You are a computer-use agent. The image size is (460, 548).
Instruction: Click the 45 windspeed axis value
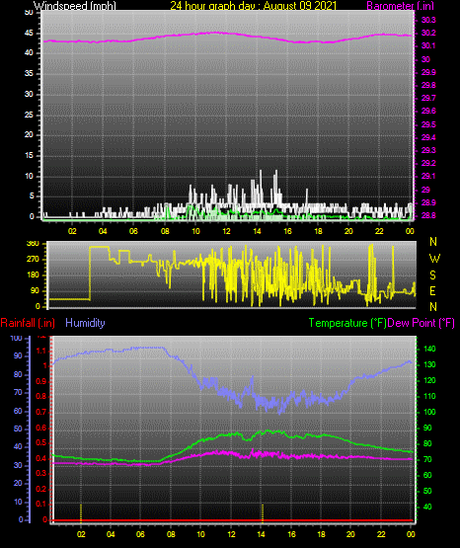click(x=29, y=33)
